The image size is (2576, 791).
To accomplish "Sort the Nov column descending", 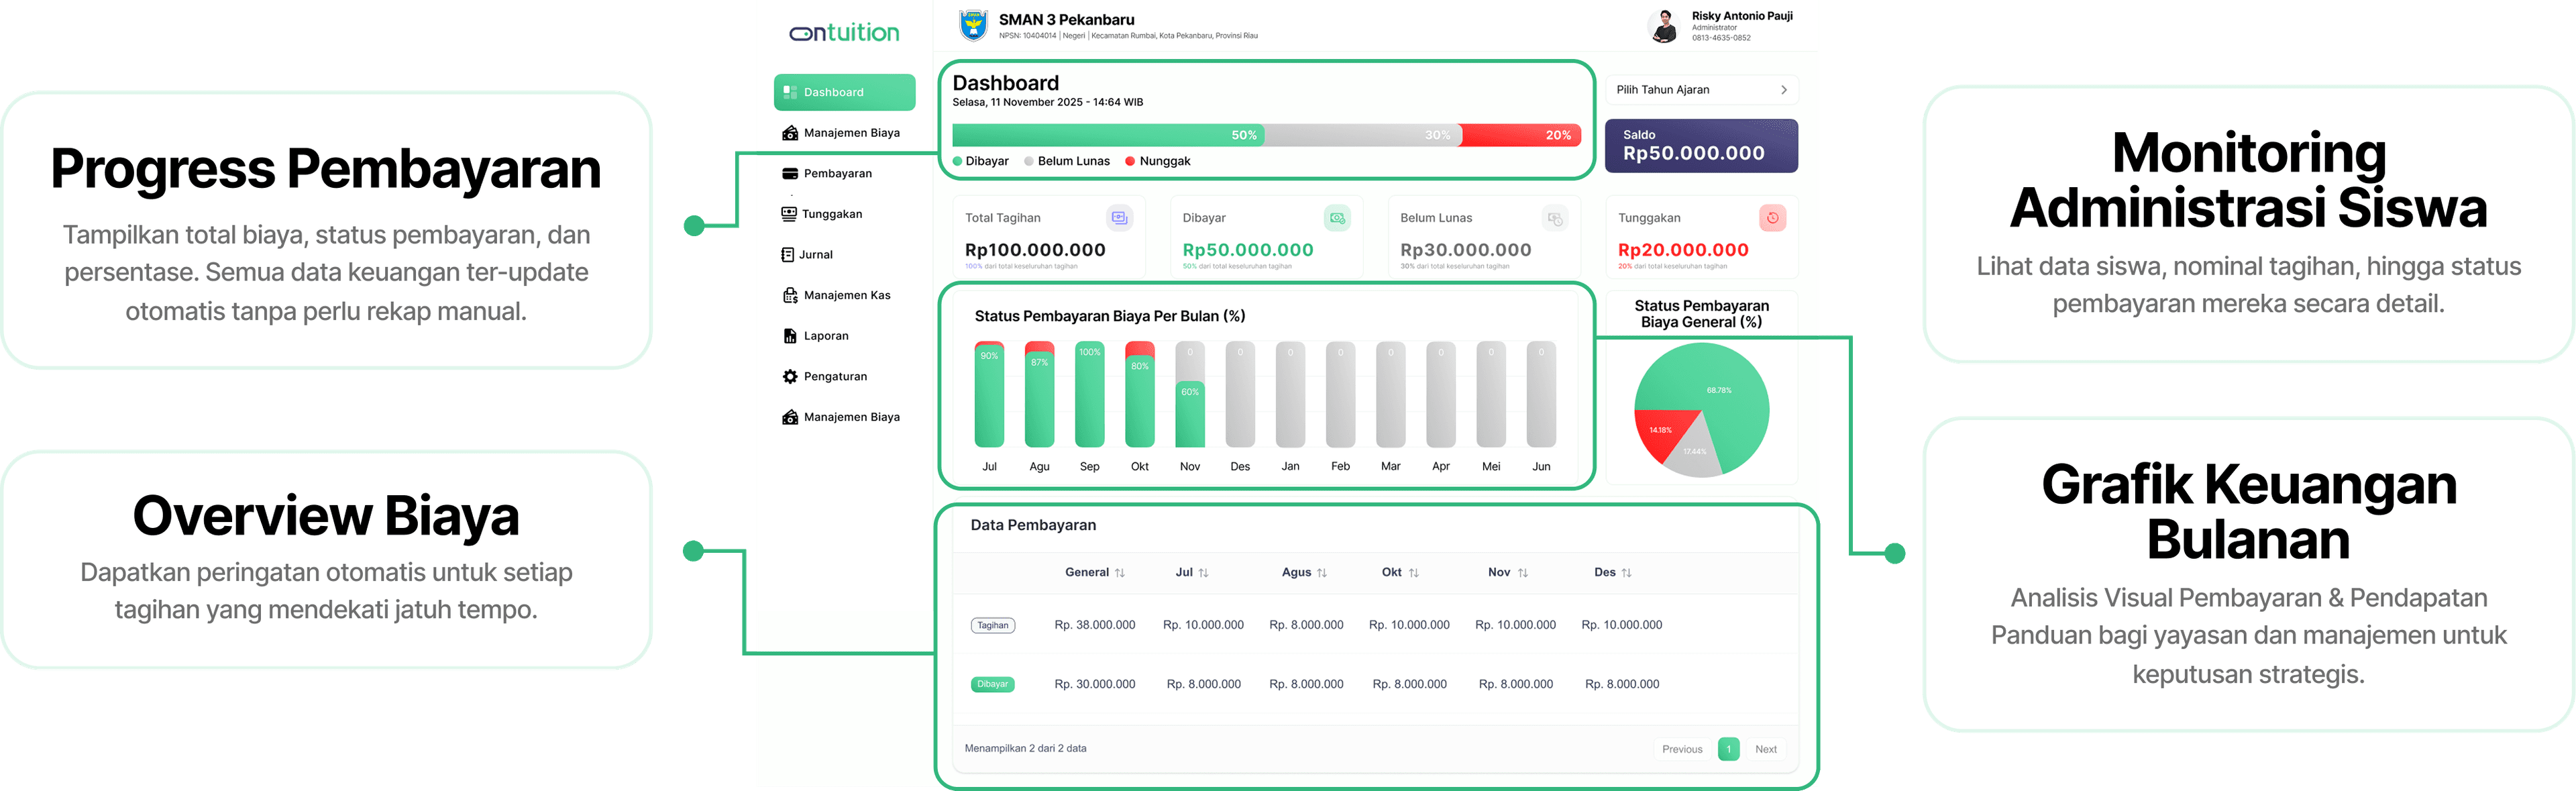I will [x=1523, y=572].
